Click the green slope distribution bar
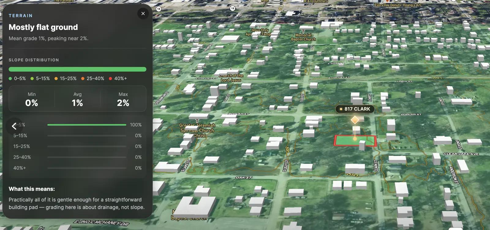Image resolution: width=490 pixels, height=230 pixels. point(77,69)
